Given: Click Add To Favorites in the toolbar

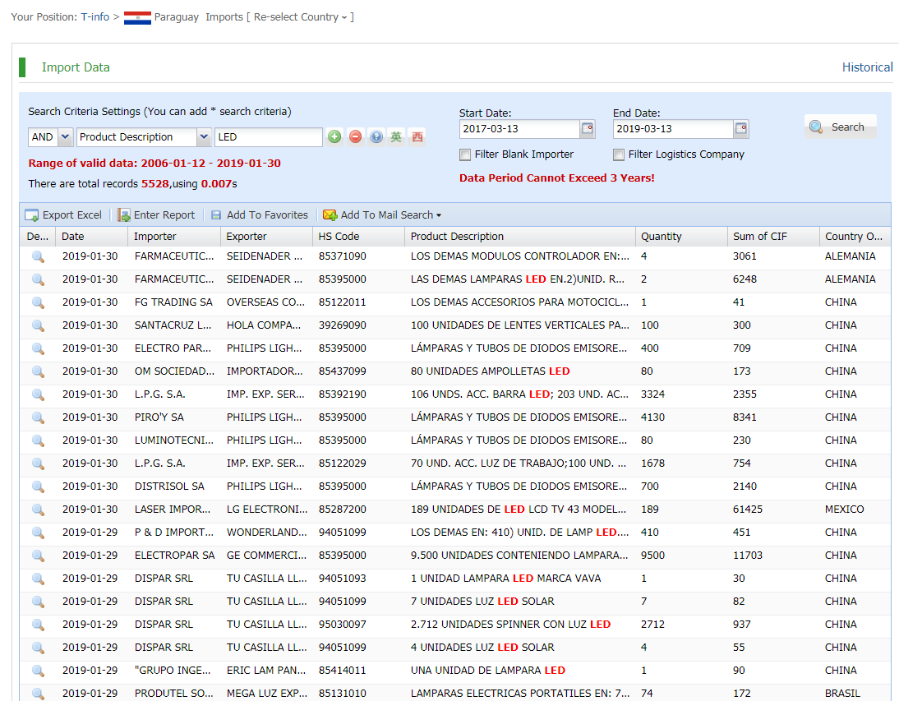Looking at the screenshot, I should tap(259, 215).
